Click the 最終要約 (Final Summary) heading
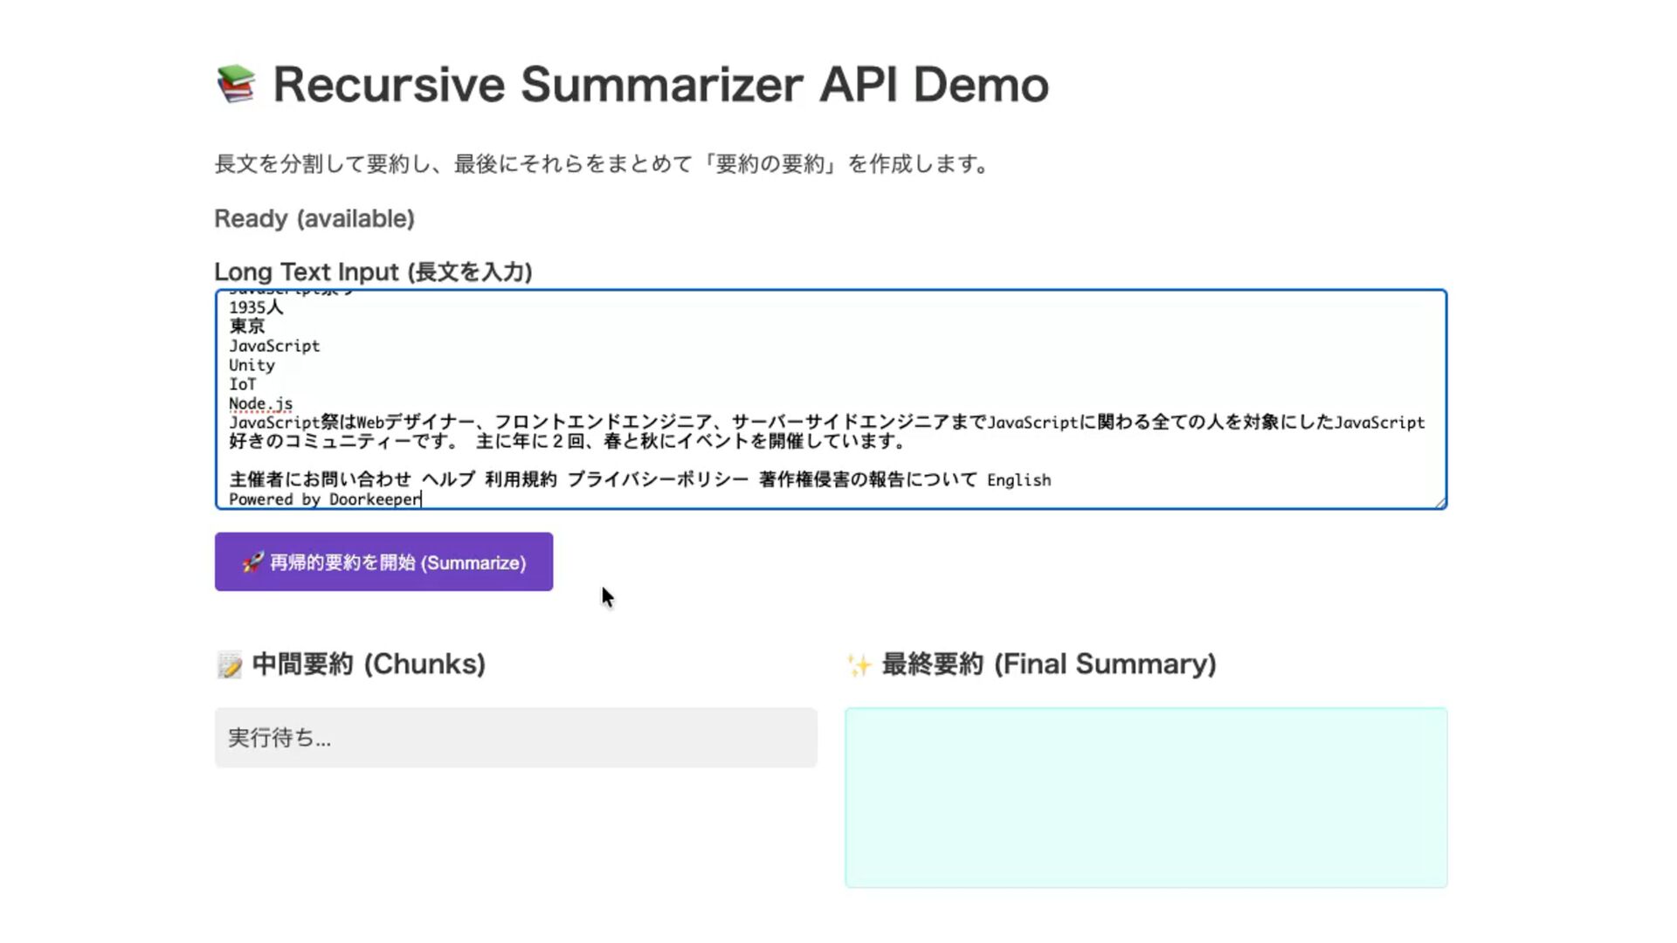1677x943 pixels. click(x=1048, y=664)
